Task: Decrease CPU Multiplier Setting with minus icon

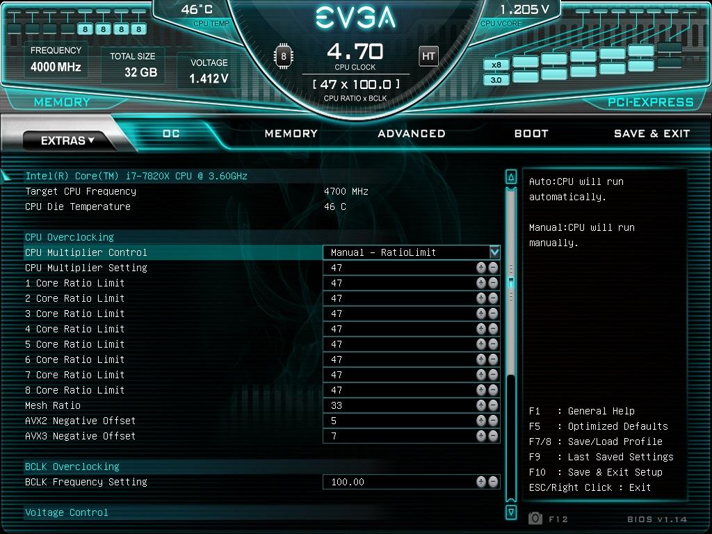Action: click(493, 268)
